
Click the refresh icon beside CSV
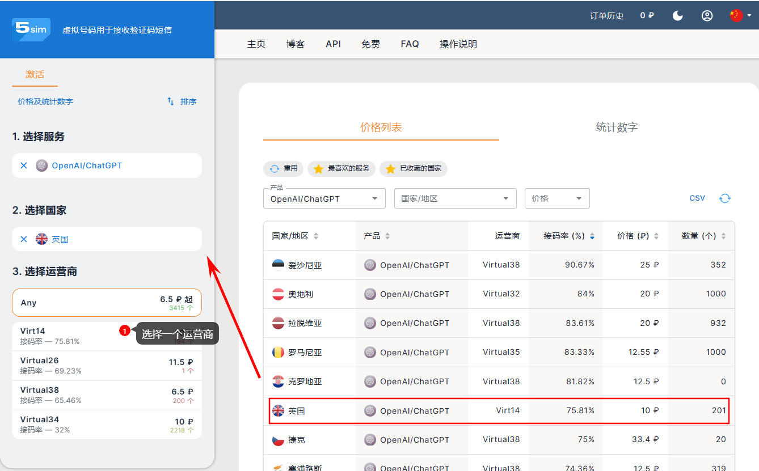(725, 198)
